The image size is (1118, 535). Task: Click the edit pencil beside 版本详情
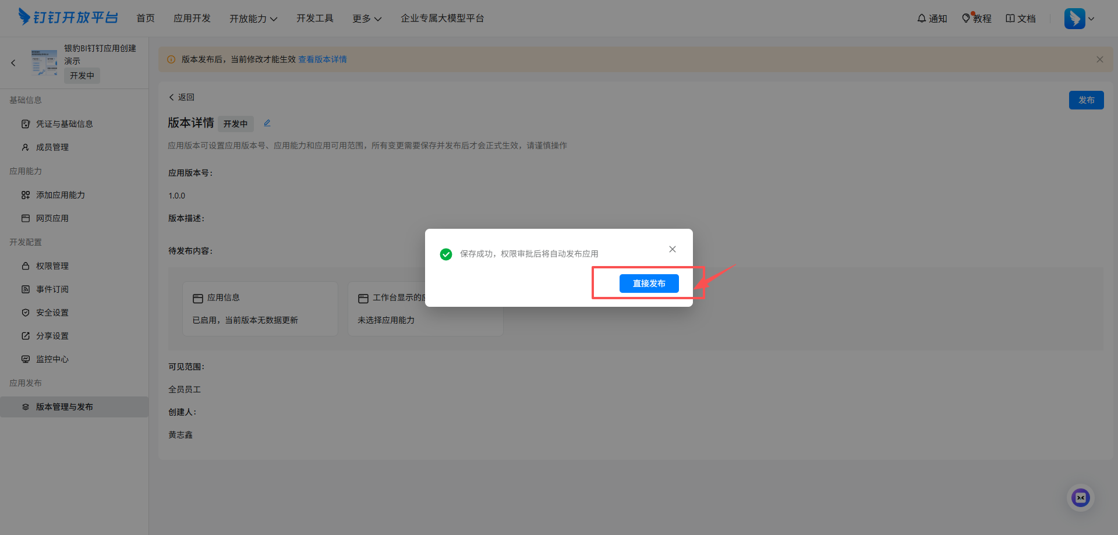pyautogui.click(x=267, y=123)
